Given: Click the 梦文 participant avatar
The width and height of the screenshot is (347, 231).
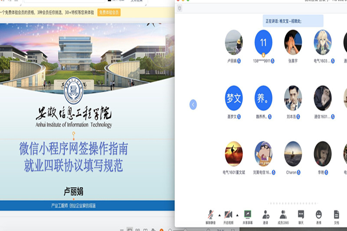Looking at the screenshot, I should 234,98.
